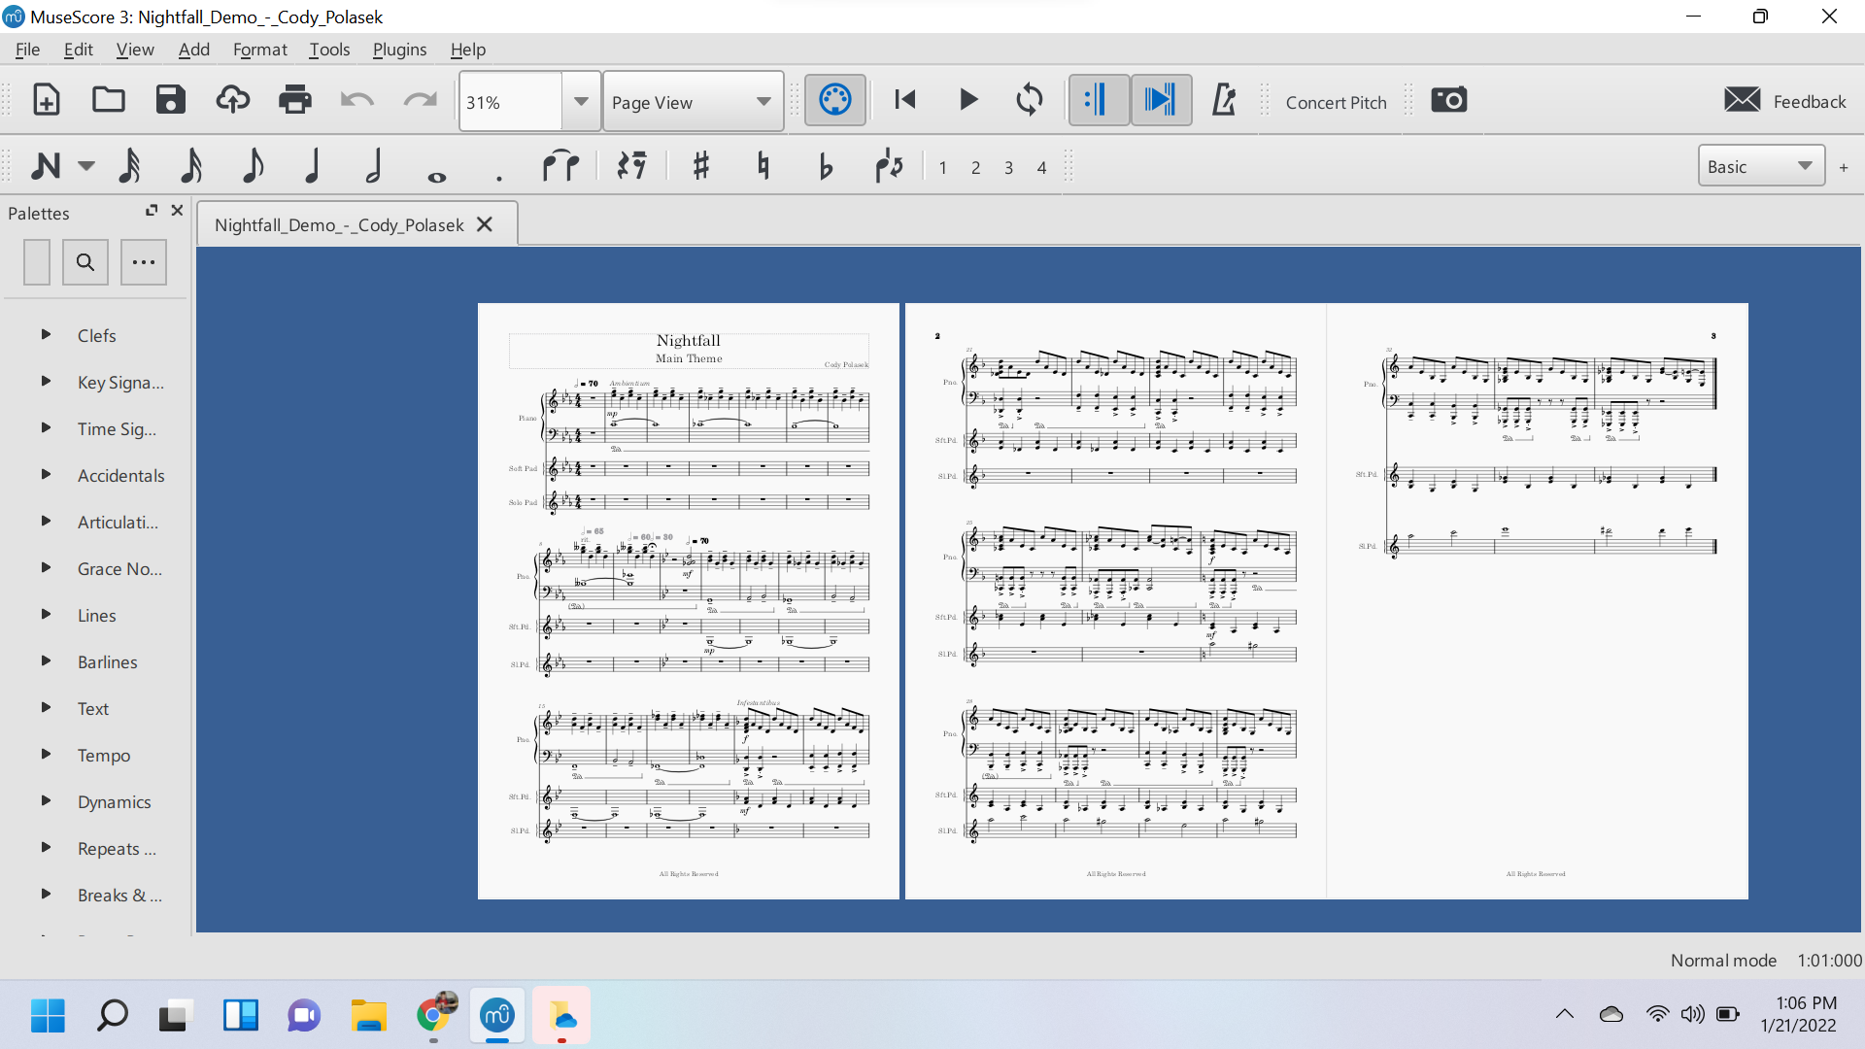
Task: Toggle Concert Pitch mode on
Action: [x=1338, y=101]
